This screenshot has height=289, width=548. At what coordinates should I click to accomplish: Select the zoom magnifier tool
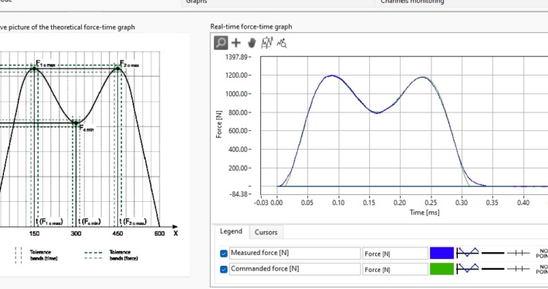pyautogui.click(x=221, y=43)
